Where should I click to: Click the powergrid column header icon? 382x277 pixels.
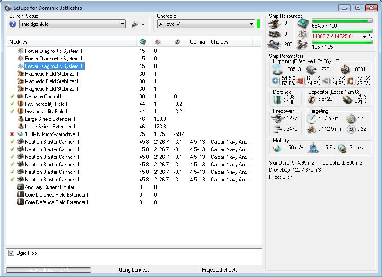[157, 42]
